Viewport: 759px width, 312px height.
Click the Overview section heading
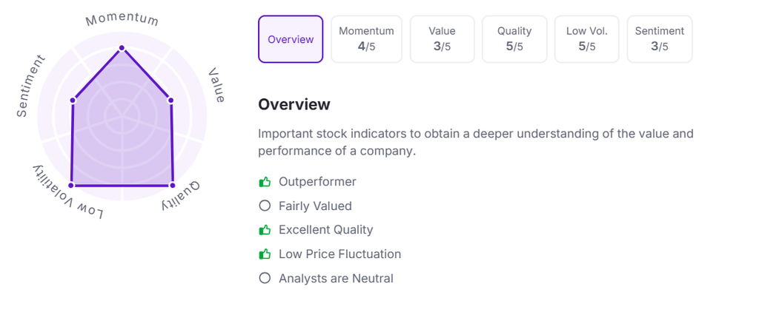point(294,104)
